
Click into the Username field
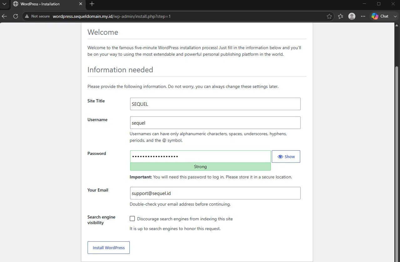point(215,123)
